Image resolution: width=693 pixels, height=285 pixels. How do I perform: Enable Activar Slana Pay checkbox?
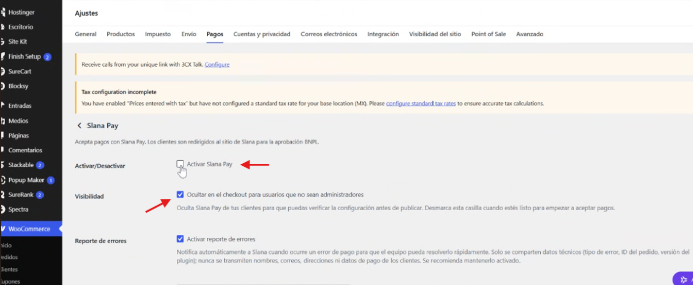tap(180, 164)
